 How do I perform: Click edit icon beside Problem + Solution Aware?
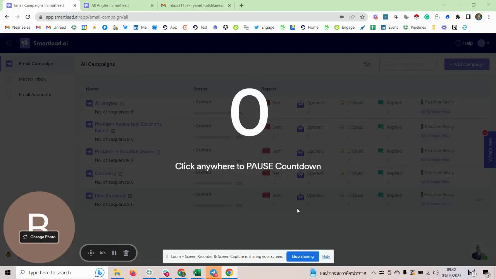point(158,152)
